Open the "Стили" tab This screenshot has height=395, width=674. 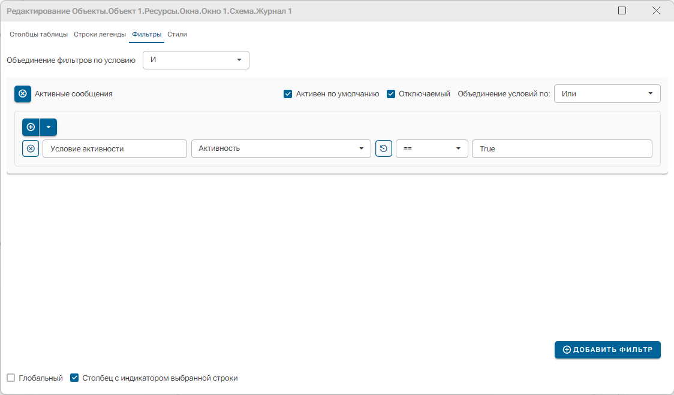point(177,34)
